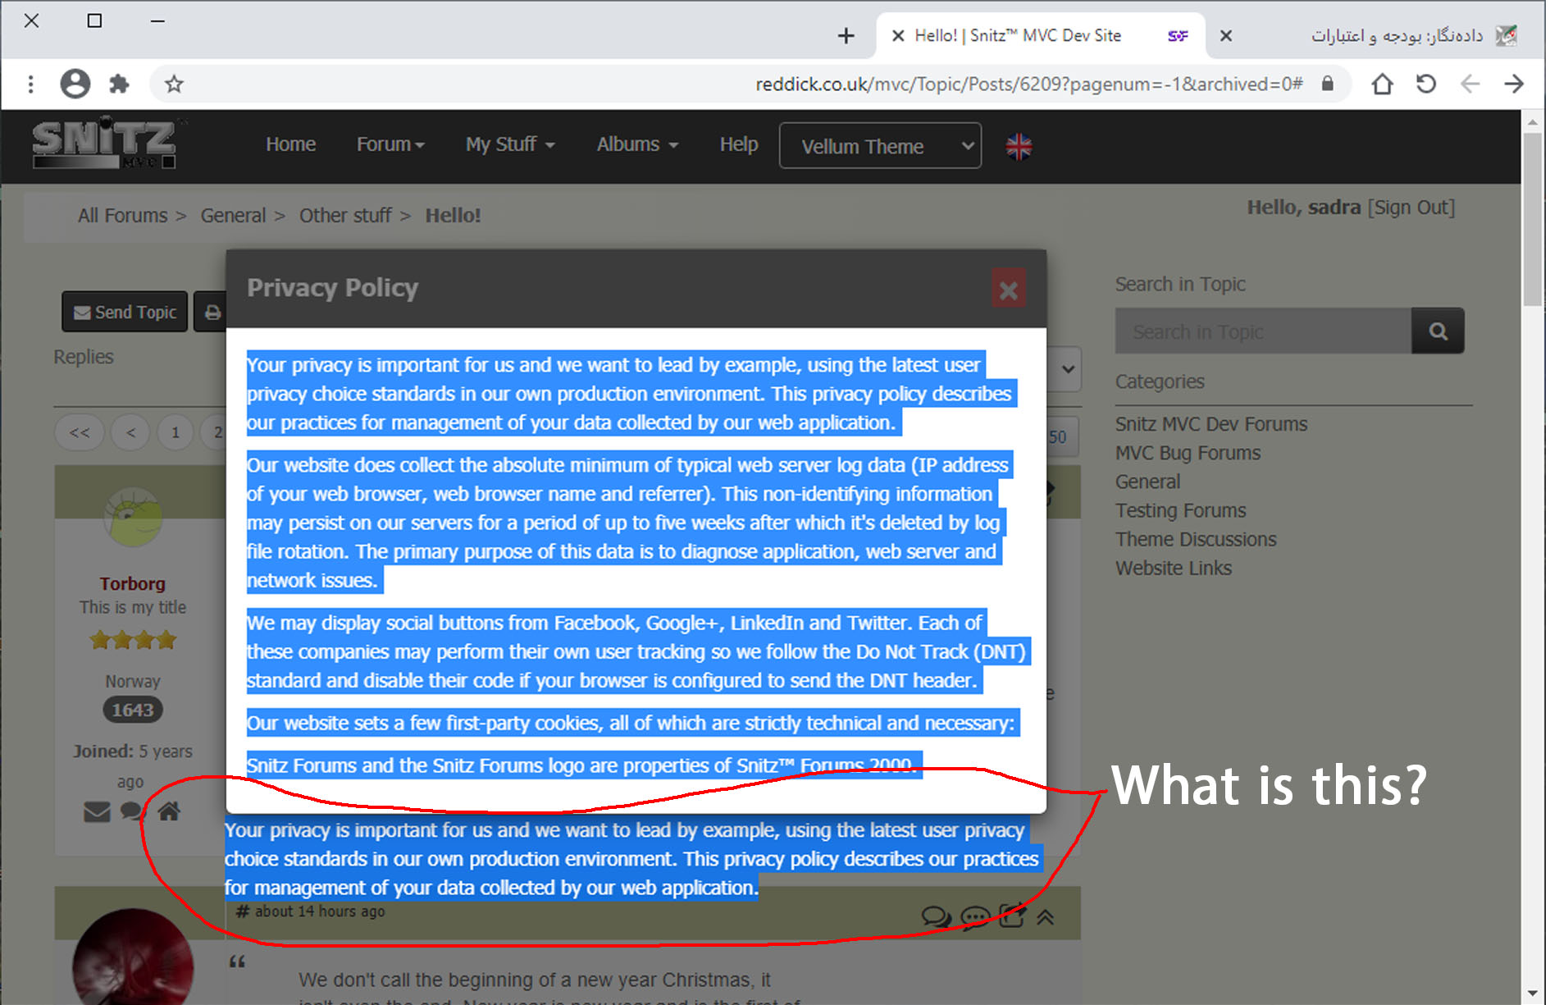The height and width of the screenshot is (1005, 1550).
Task: Close the Privacy Policy dialog
Action: point(1008,290)
